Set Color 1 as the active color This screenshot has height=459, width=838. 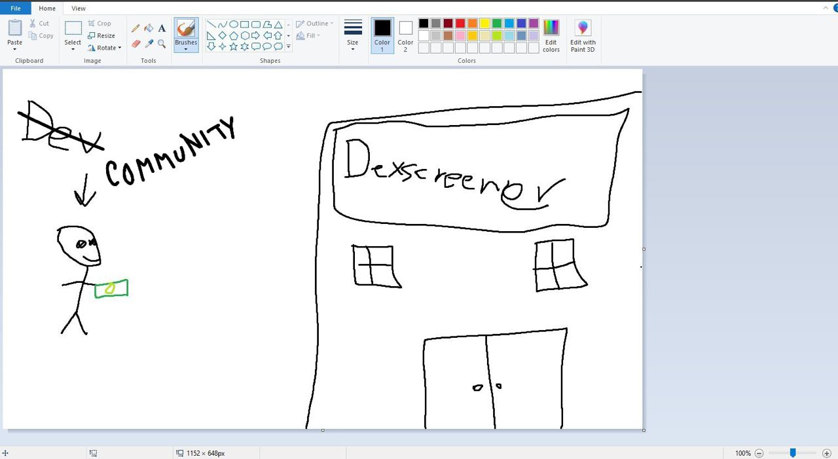(382, 35)
